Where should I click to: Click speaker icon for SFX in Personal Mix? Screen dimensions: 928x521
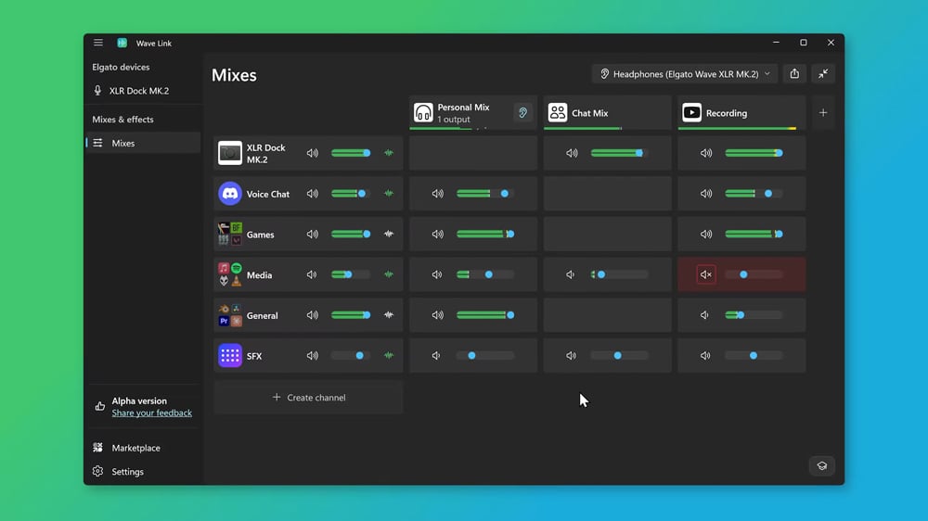pos(436,355)
